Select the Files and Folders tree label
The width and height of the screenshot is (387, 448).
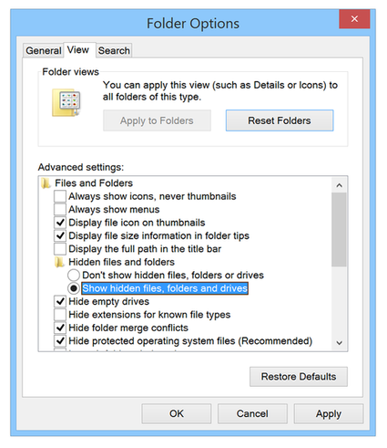coord(94,183)
